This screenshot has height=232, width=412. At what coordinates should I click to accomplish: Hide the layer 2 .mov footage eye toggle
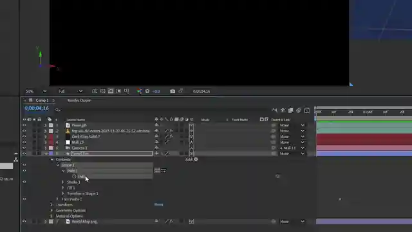coord(24,131)
